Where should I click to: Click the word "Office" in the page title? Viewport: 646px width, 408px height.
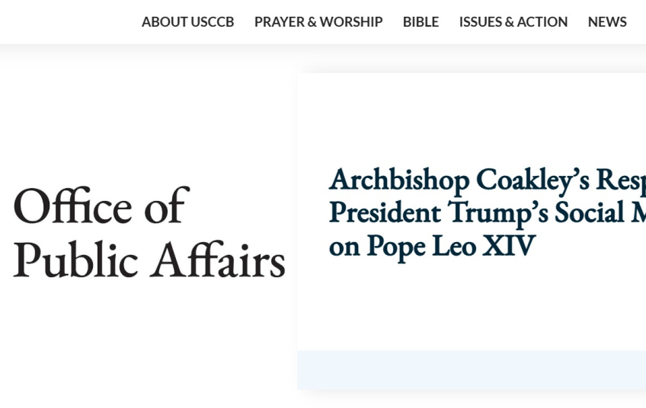[73, 206]
